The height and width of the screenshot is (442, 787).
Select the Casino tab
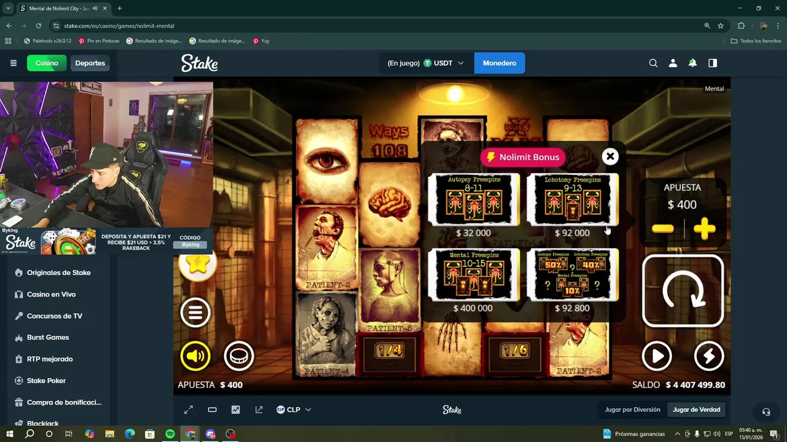(47, 63)
